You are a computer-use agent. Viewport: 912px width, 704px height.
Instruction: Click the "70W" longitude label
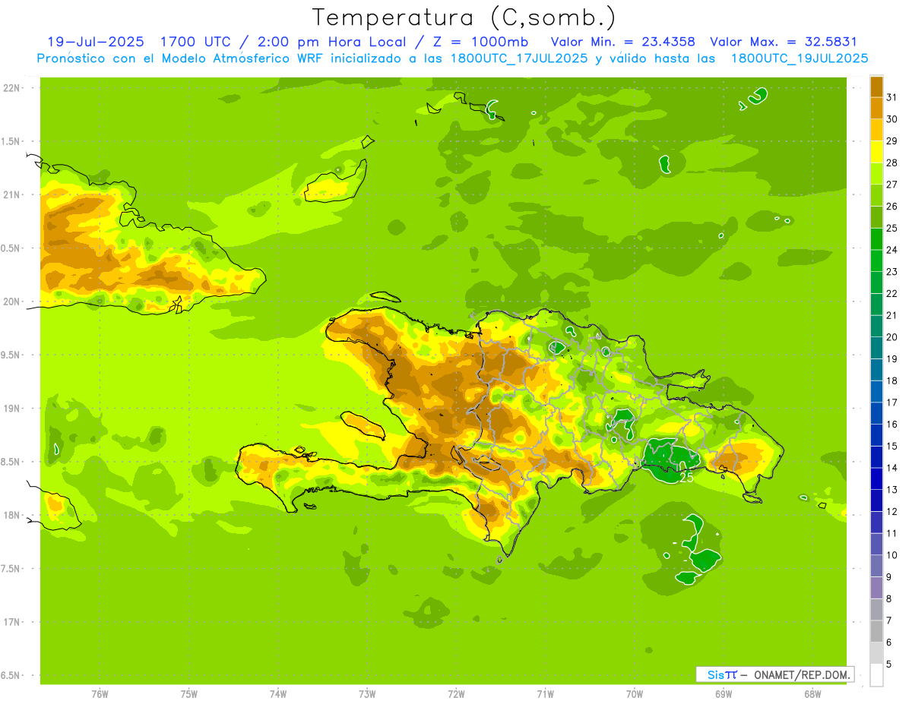[635, 693]
